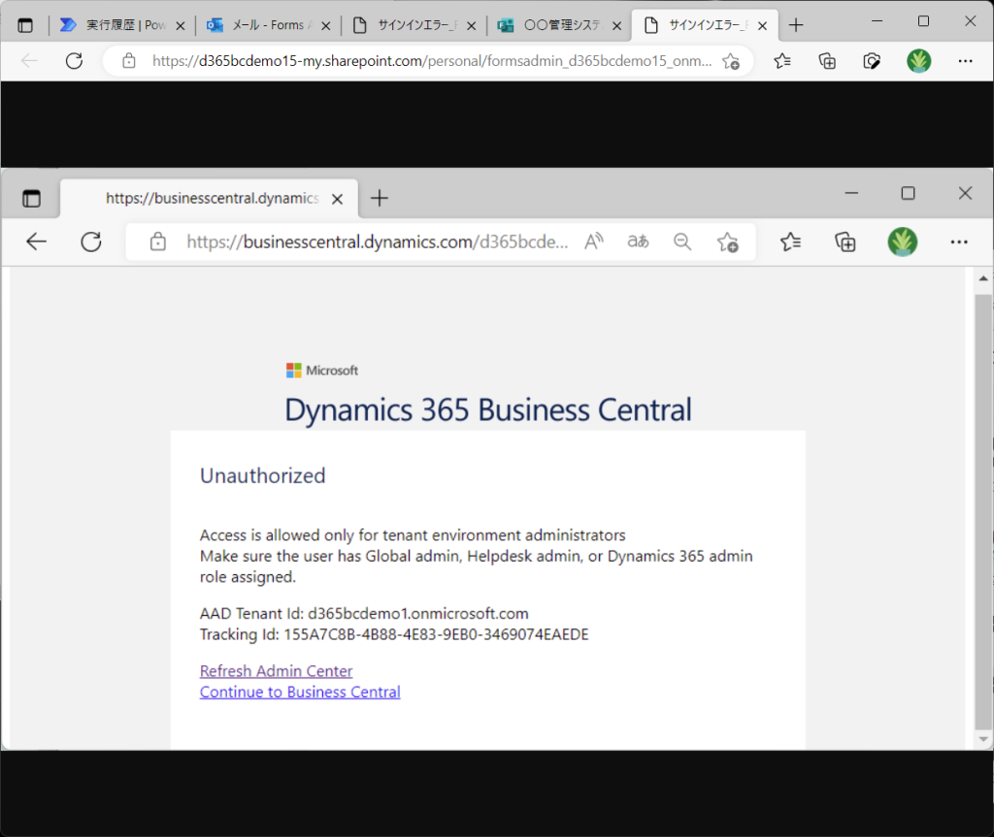Switch to 実行履歴 Power Automate tab

(121, 25)
